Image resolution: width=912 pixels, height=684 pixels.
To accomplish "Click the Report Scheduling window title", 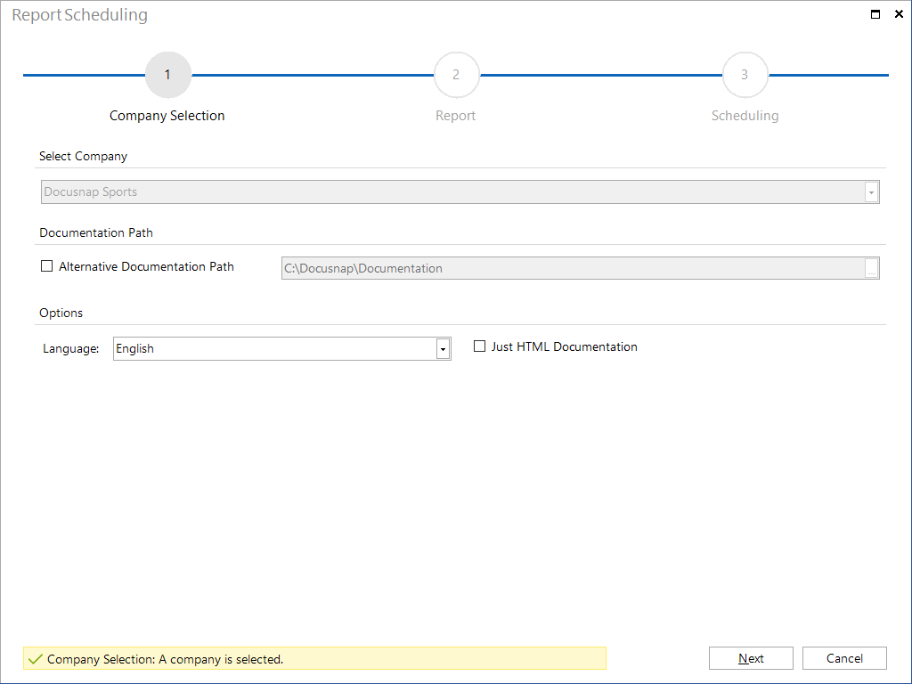I will (x=79, y=15).
